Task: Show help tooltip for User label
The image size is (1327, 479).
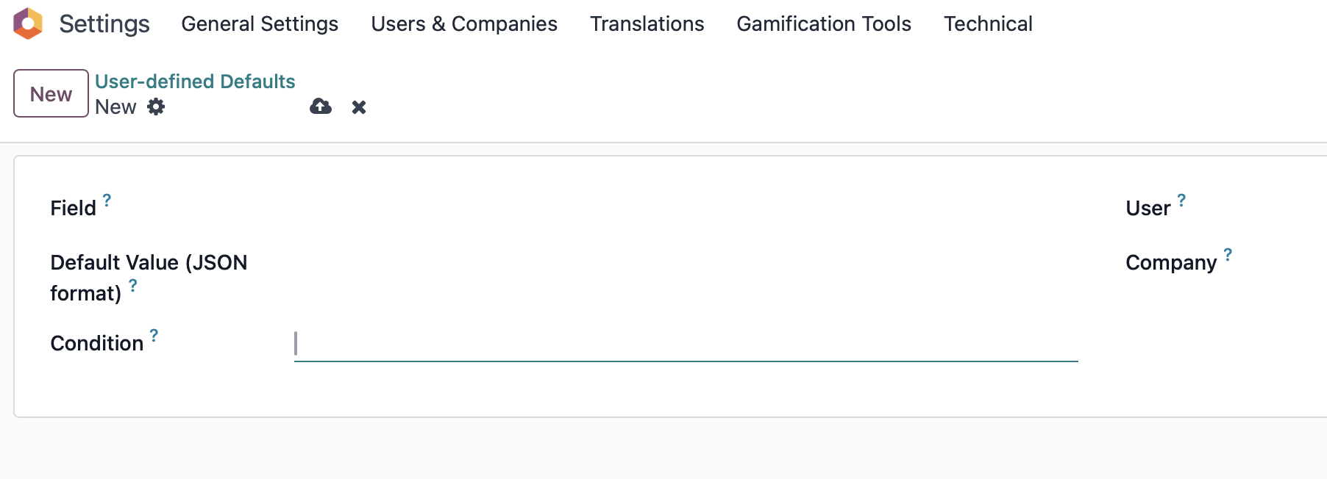Action: 1181,200
